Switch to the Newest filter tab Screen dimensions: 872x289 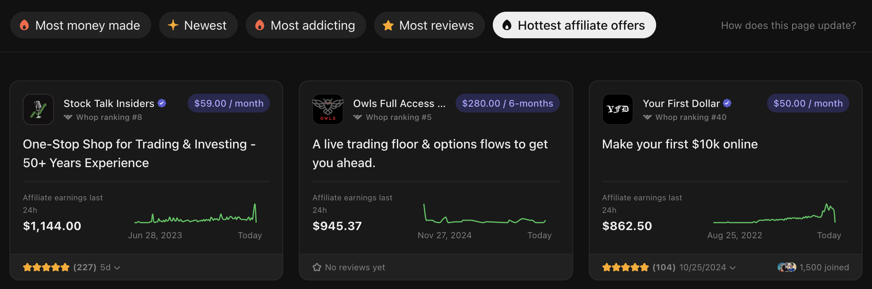[198, 25]
